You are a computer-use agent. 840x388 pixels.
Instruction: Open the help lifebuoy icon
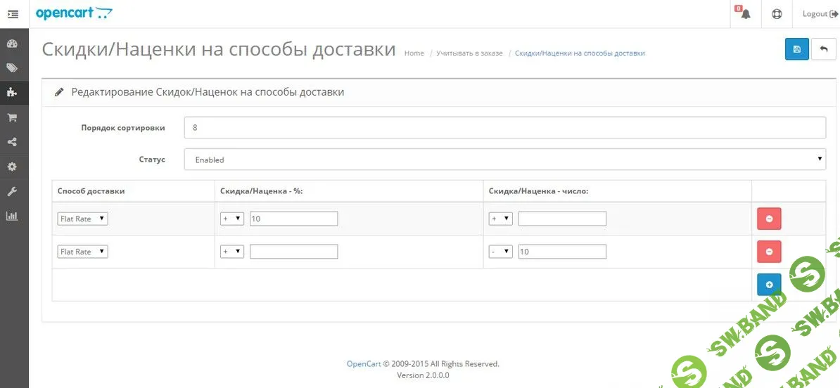(x=777, y=14)
